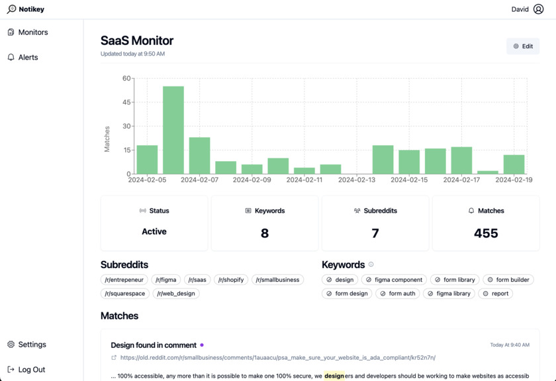The height and width of the screenshot is (381, 556).
Task: Go to Settings in sidebar
Action: click(32, 345)
